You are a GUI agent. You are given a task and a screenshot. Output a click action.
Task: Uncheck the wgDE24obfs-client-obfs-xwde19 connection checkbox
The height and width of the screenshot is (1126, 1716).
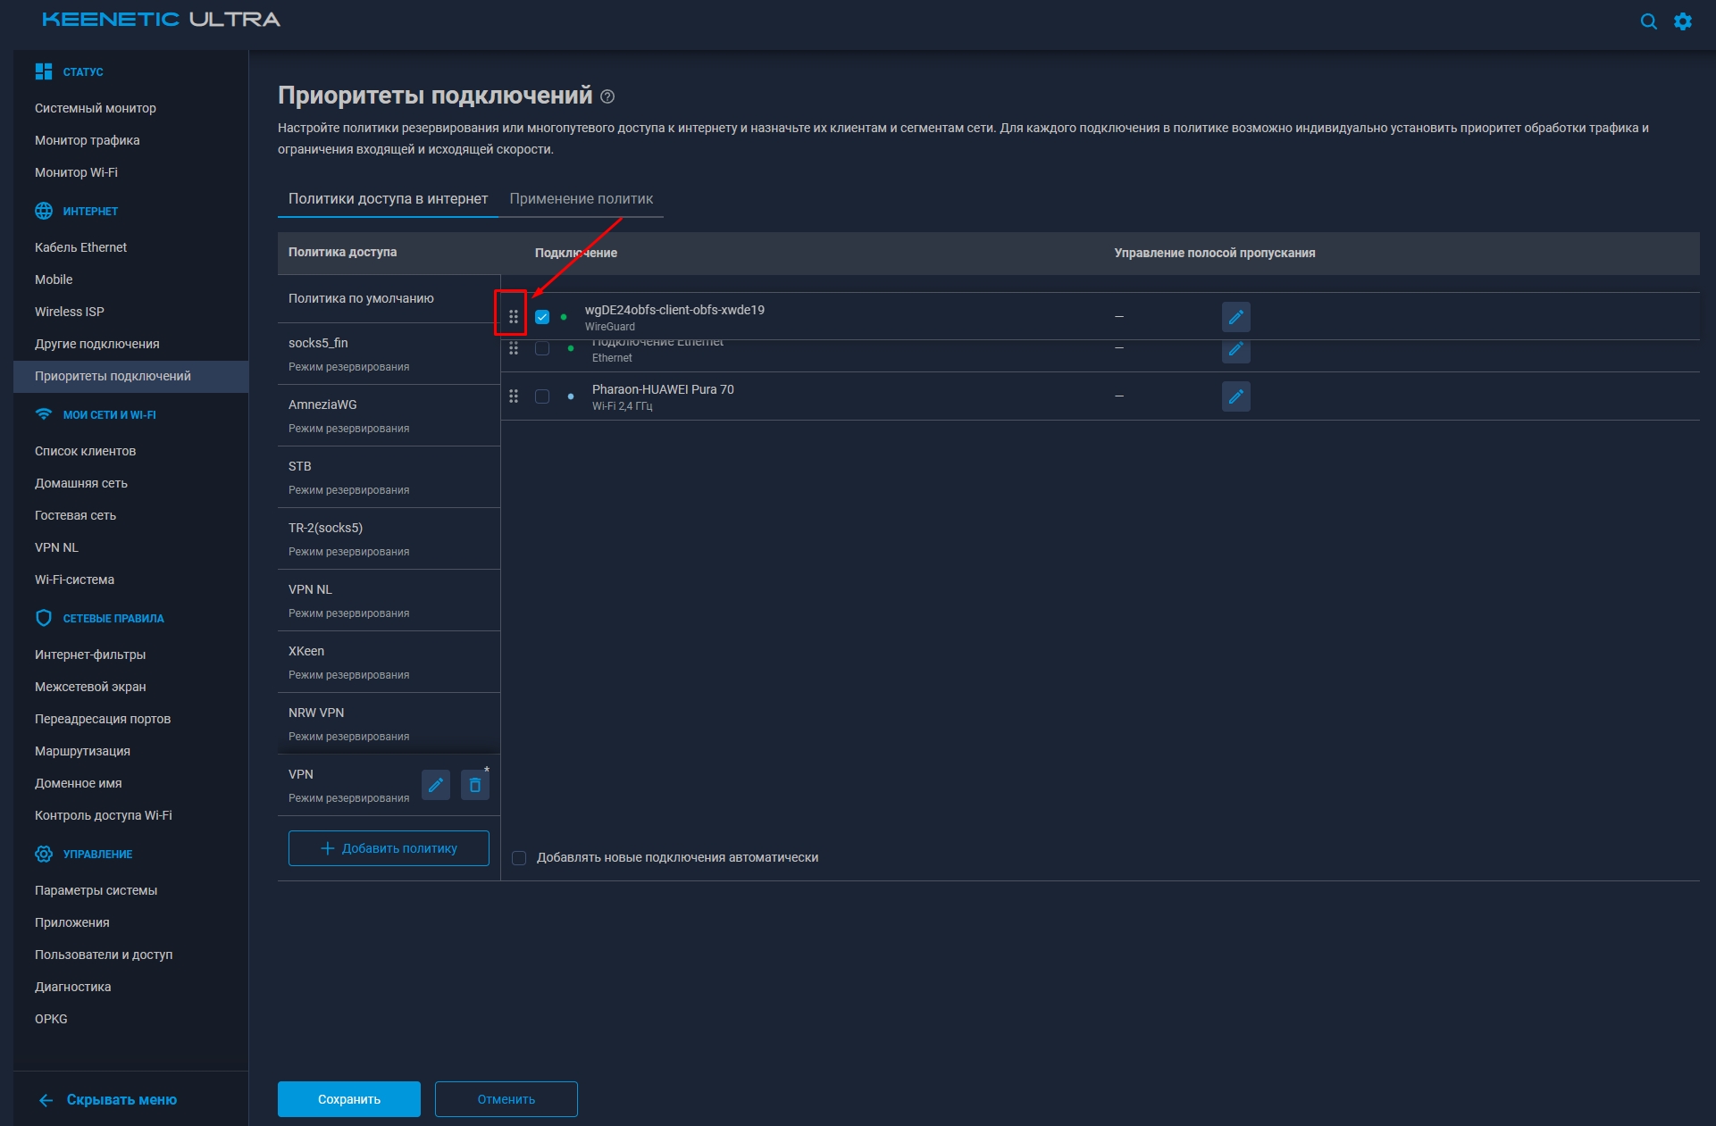541,315
